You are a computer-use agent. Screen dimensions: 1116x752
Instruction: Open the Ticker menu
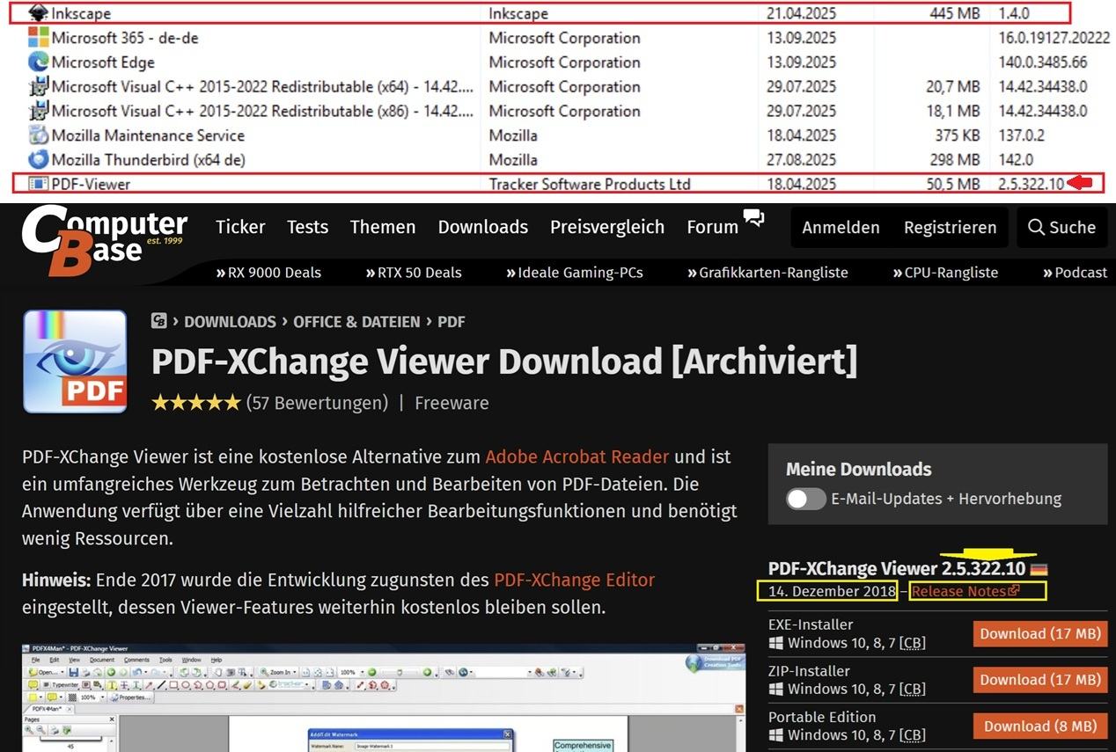click(240, 227)
